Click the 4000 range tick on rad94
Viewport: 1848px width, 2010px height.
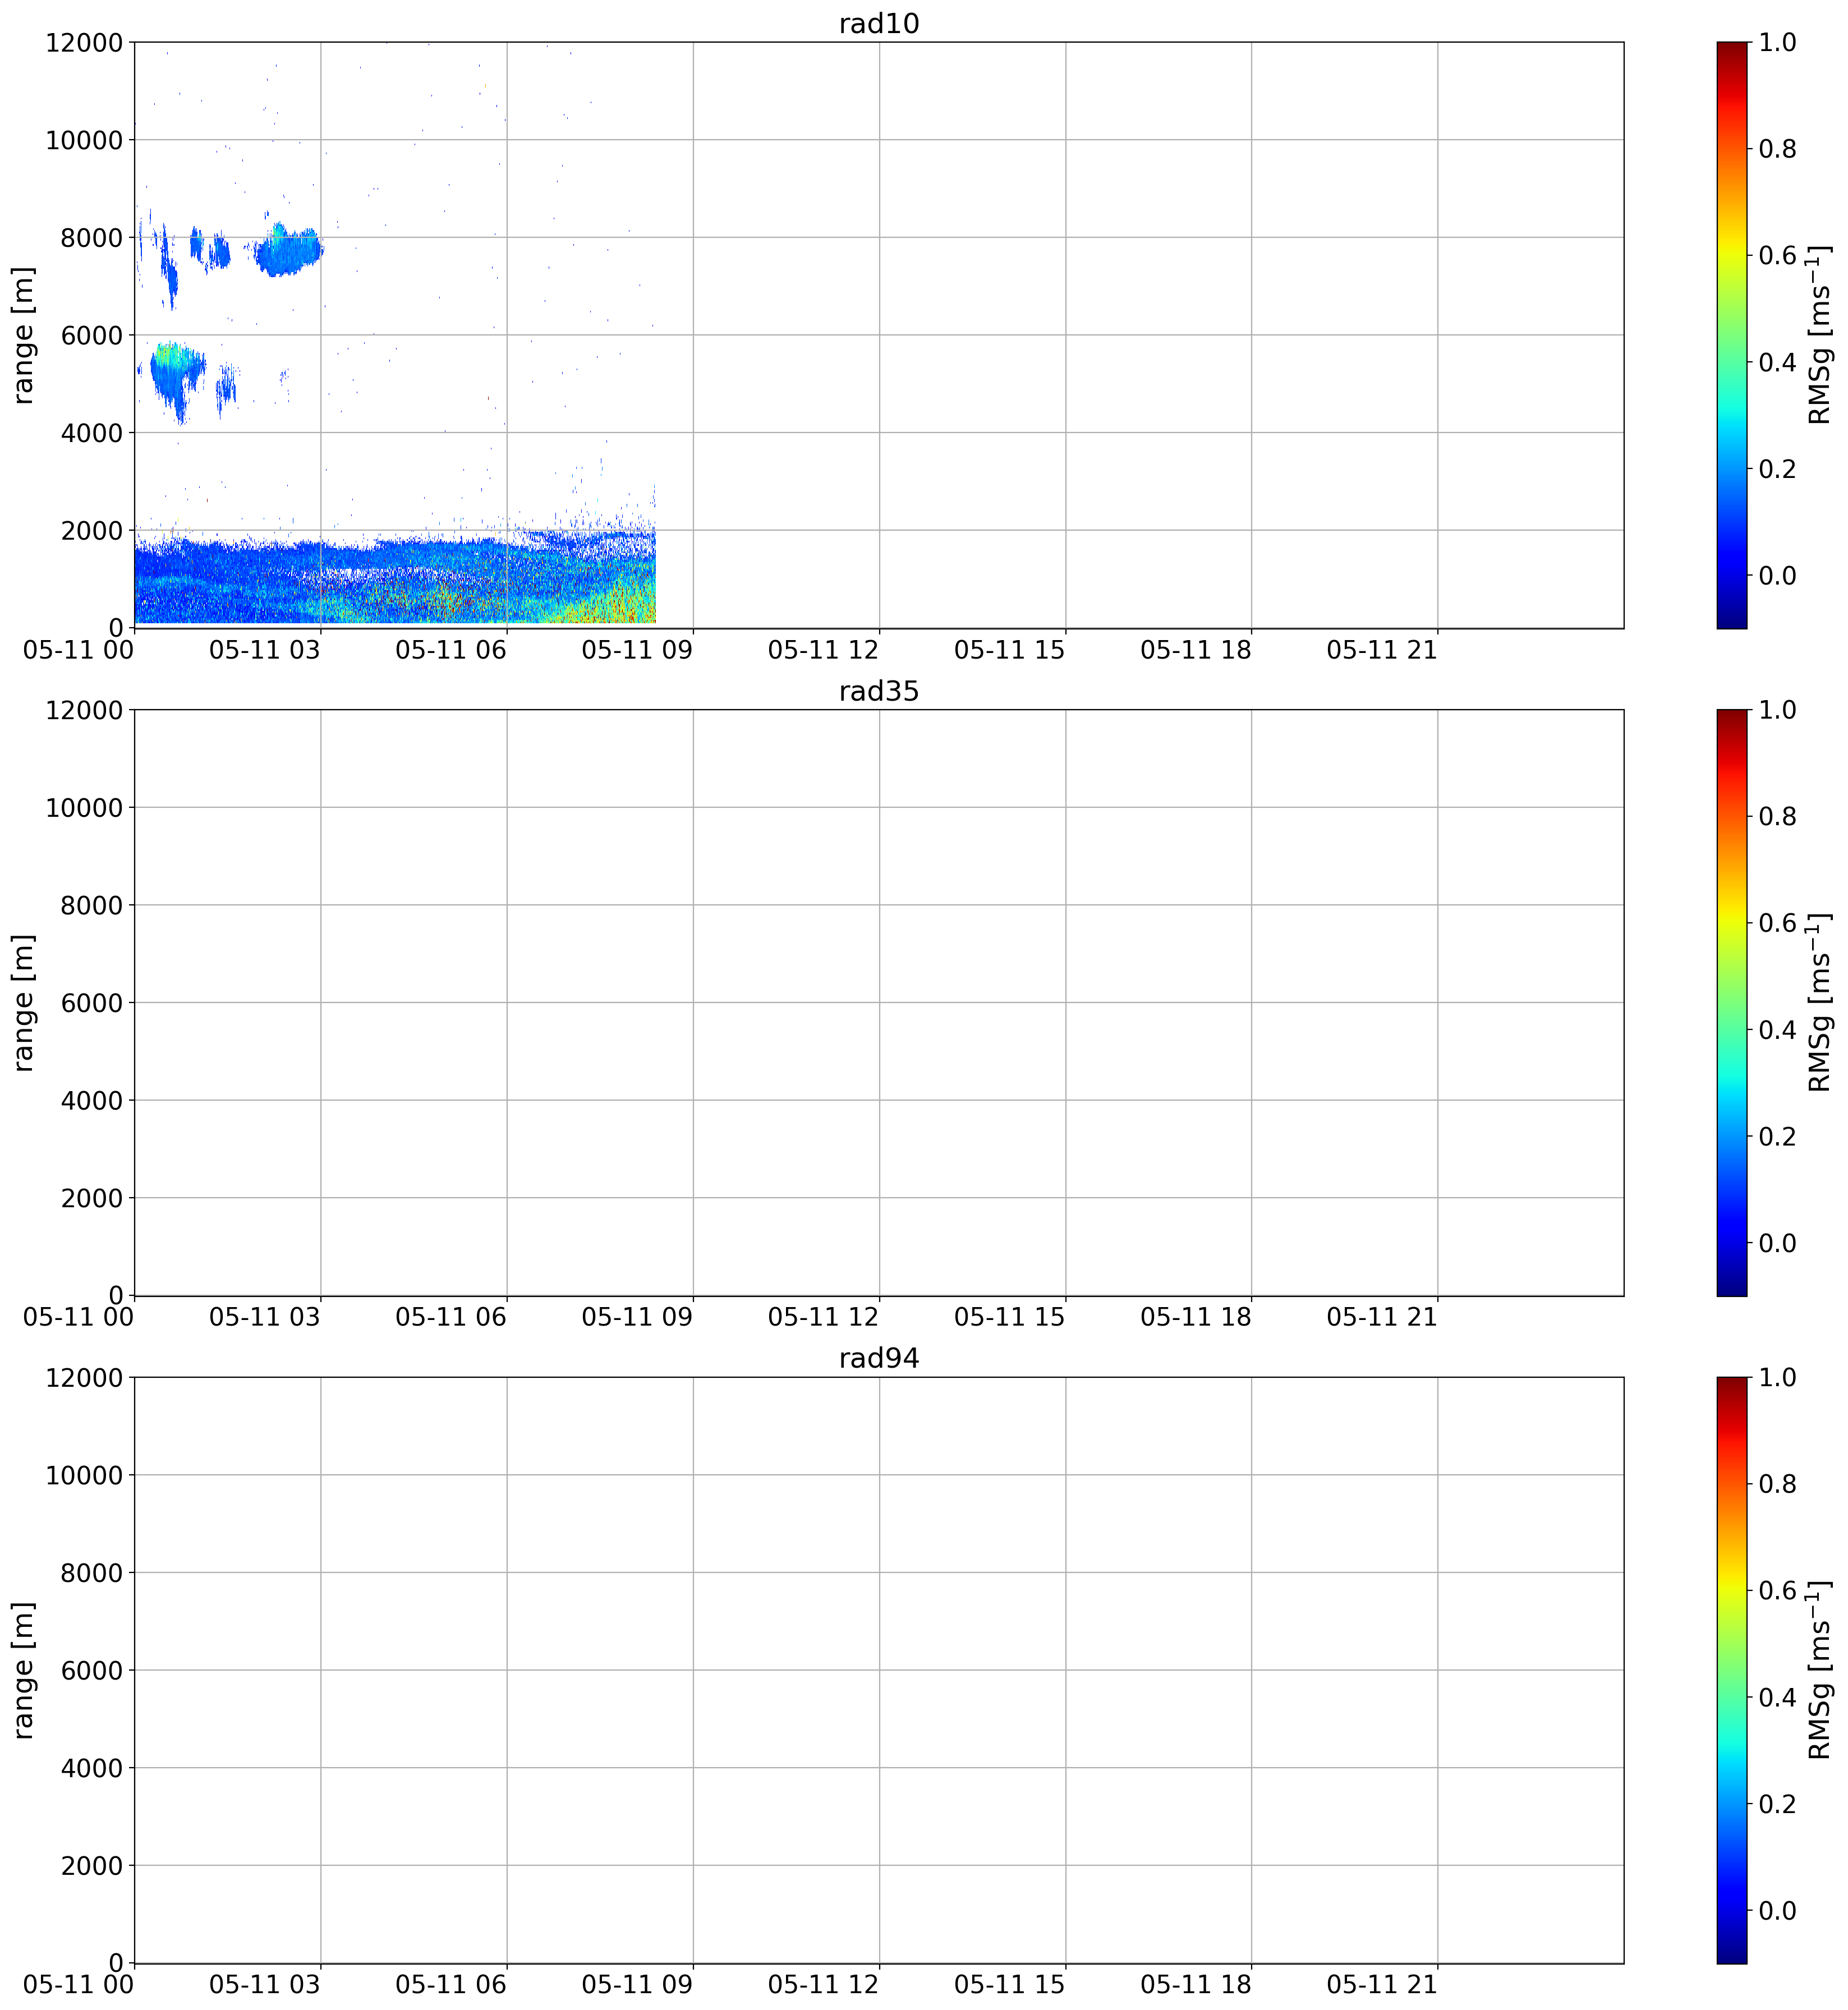[92, 1768]
